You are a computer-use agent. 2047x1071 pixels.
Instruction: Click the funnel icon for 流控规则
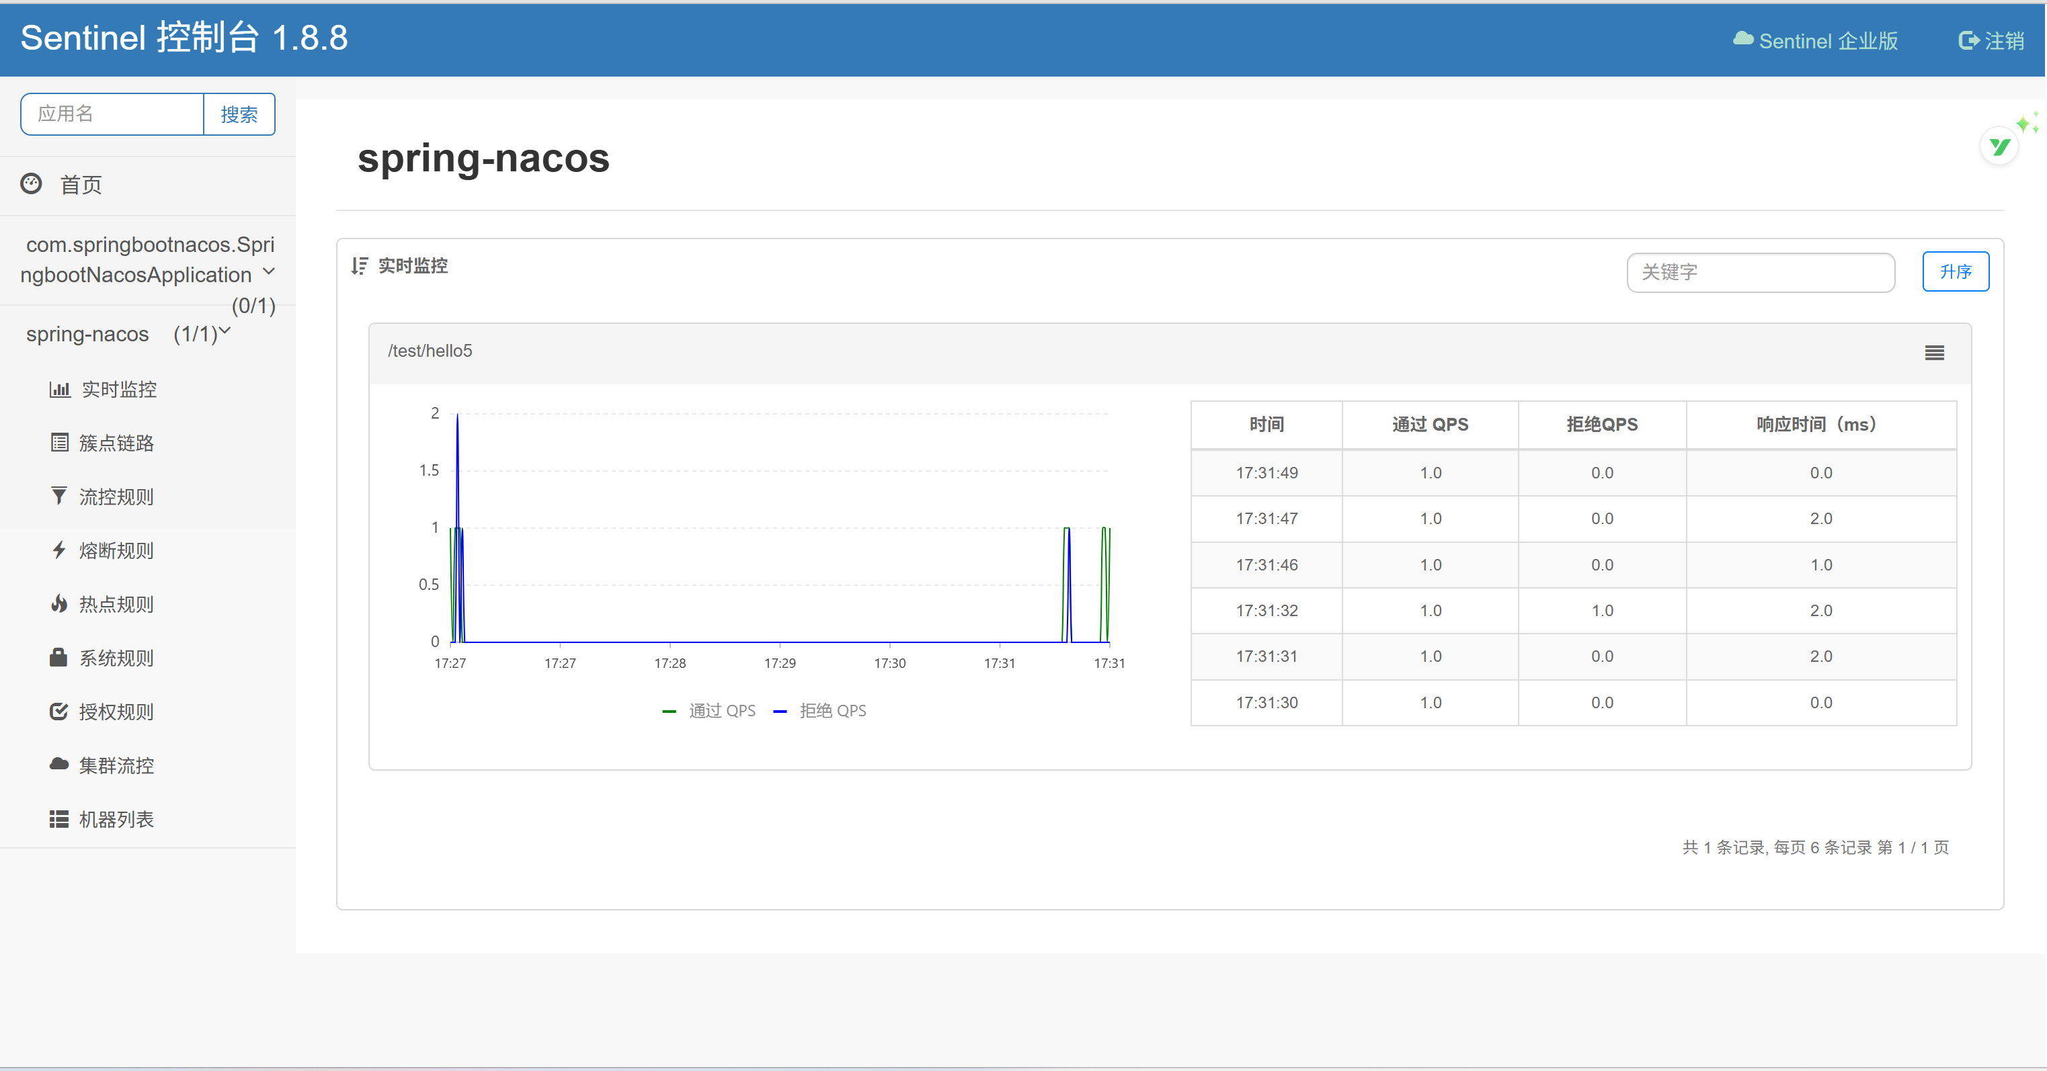58,496
